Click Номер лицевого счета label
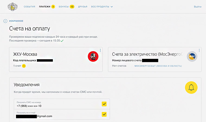This screenshot has height=122, width=206. click(127, 60)
